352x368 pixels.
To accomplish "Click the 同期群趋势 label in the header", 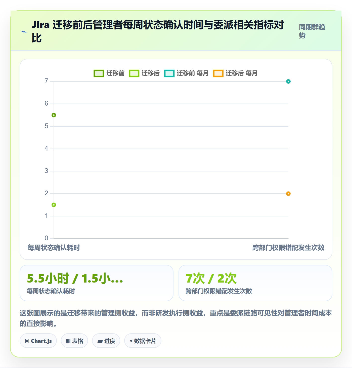I will 312,31.
